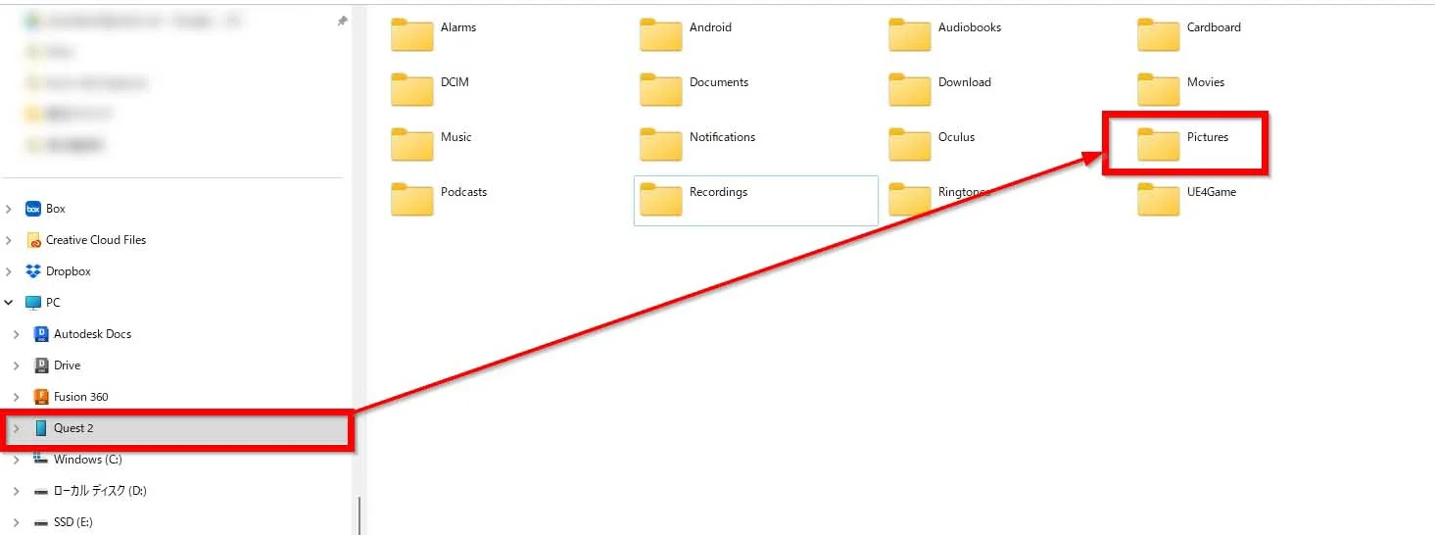Expand the Drive tree node
Image resolution: width=1435 pixels, height=535 pixels.
17,365
